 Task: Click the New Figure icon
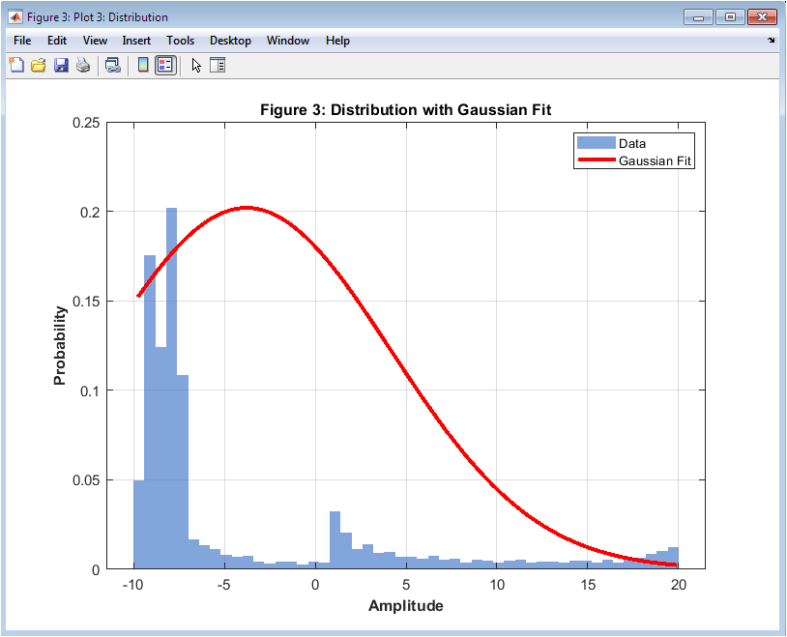(16, 66)
